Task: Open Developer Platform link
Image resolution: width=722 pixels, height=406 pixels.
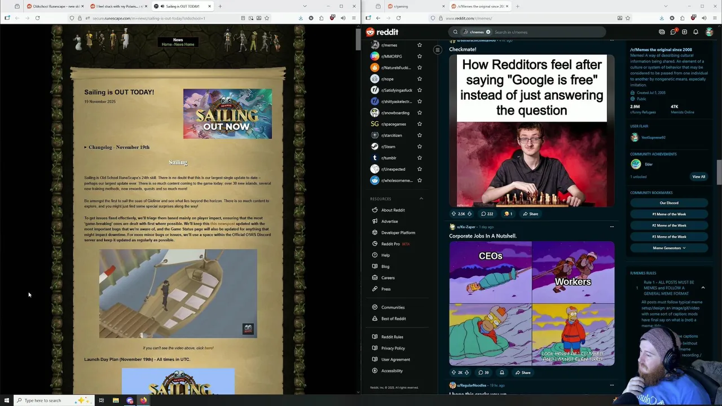Action: 398,232
